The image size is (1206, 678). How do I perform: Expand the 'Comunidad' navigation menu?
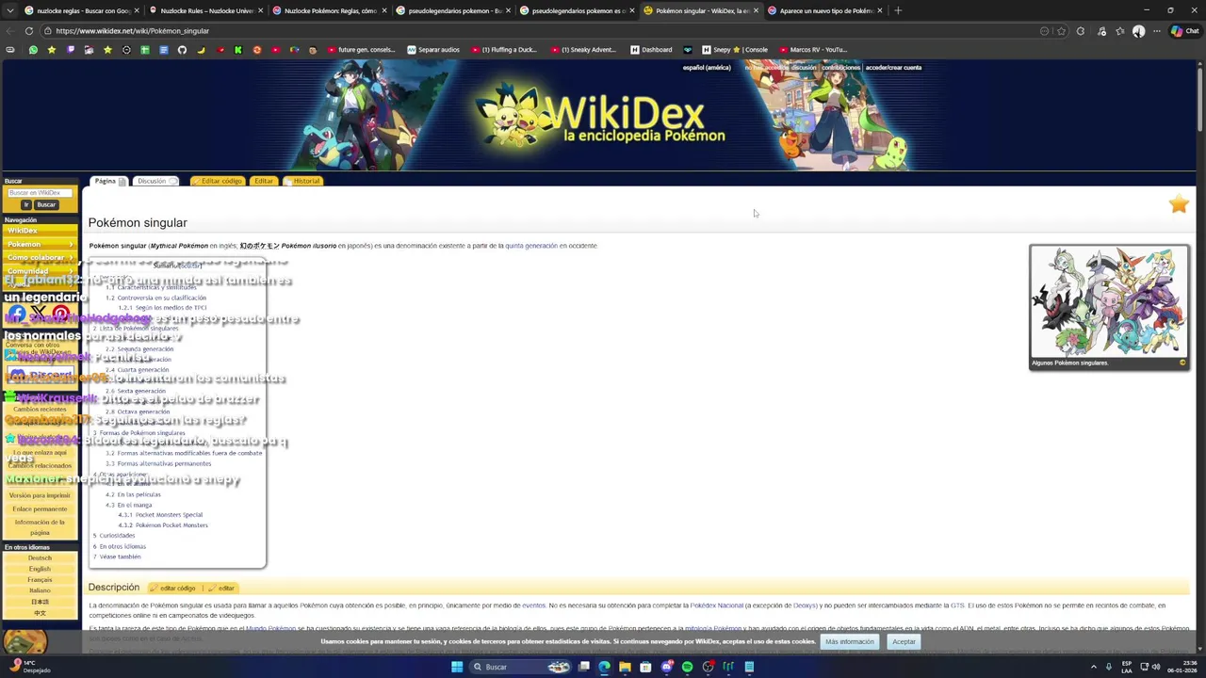(x=40, y=270)
